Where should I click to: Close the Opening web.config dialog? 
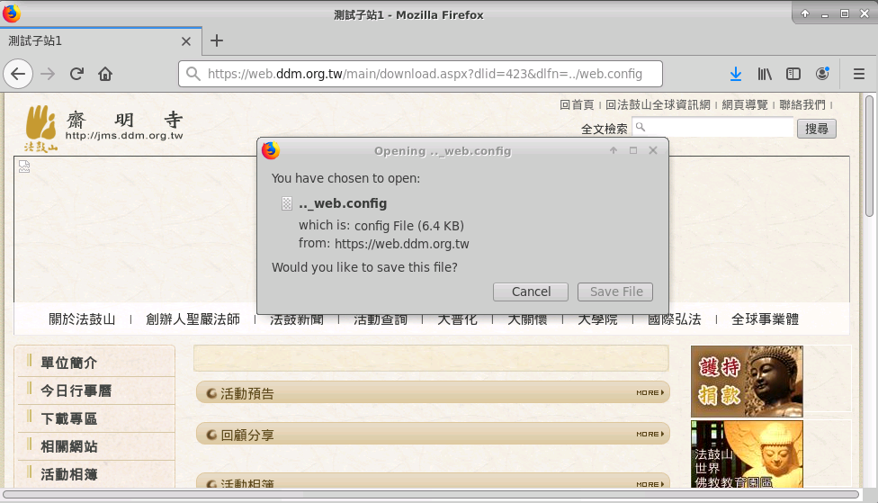[653, 150]
